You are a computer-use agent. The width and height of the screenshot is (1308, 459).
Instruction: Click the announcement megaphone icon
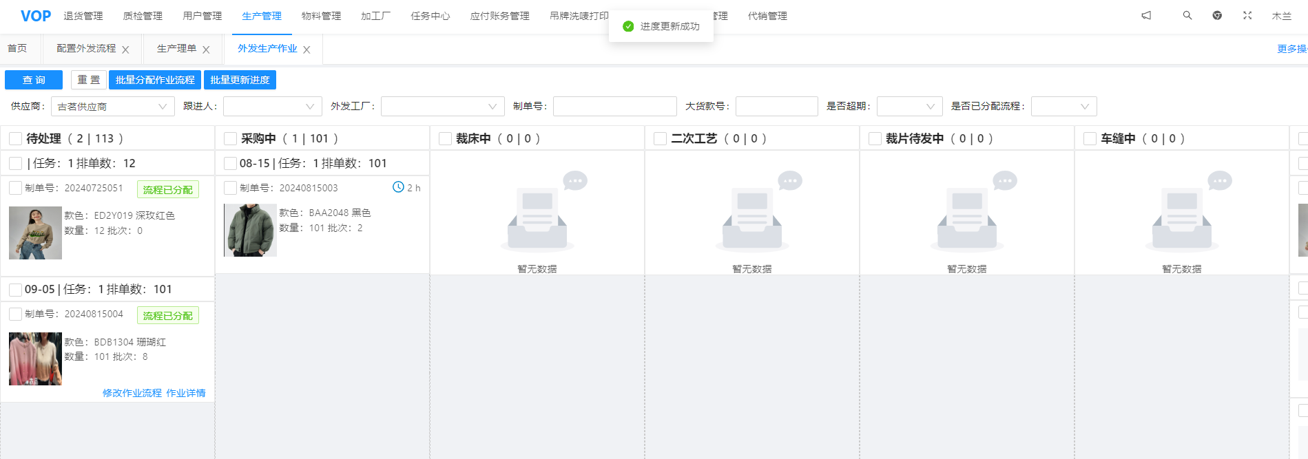(1146, 15)
